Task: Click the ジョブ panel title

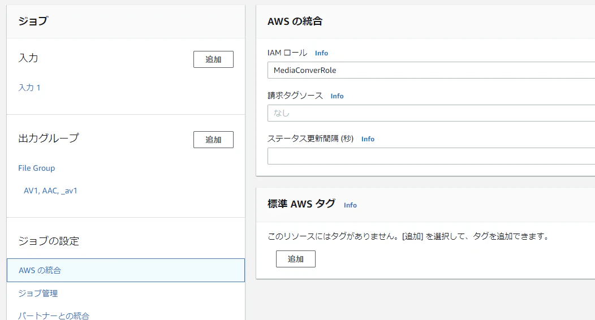Action: [33, 21]
